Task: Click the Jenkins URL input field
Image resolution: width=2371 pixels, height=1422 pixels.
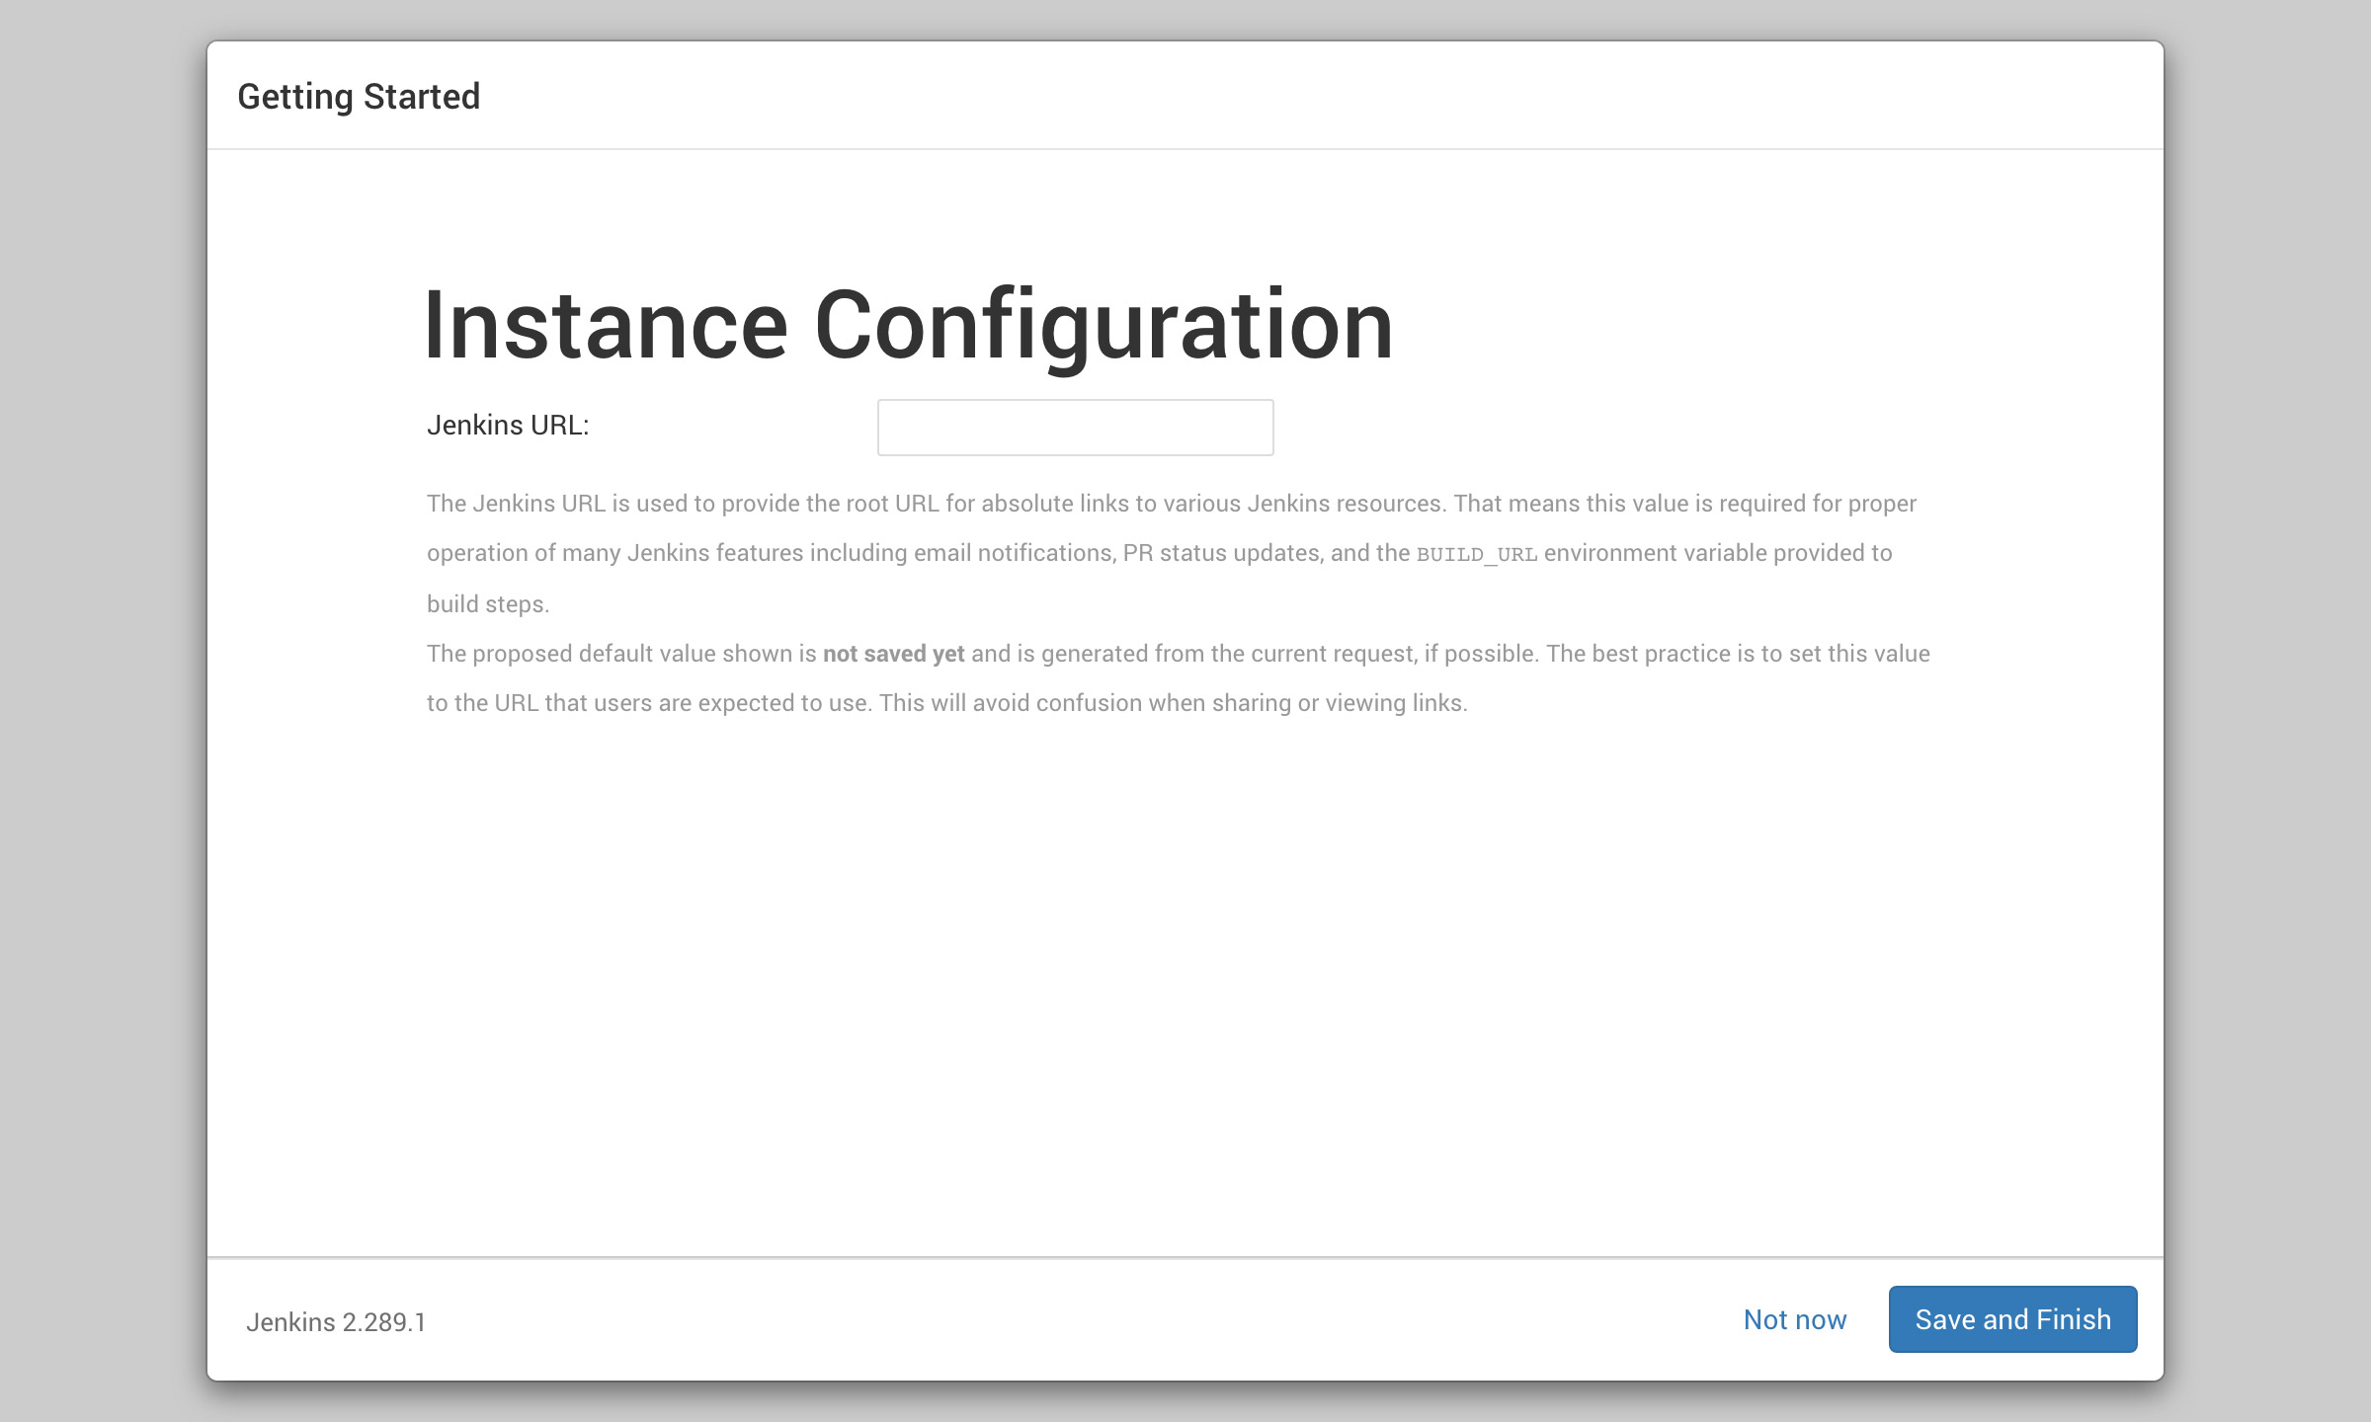Action: pos(1075,428)
